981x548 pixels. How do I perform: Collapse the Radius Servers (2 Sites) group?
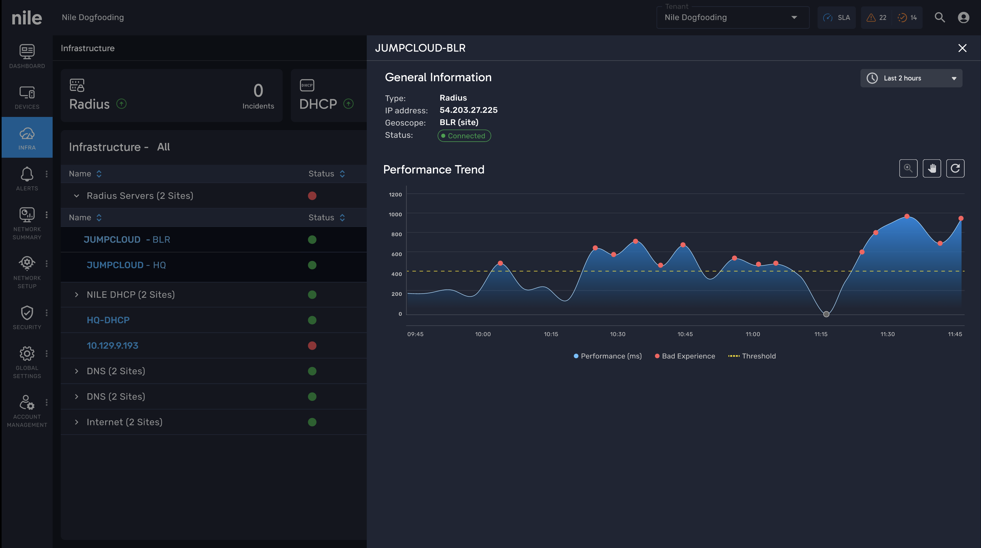pos(76,196)
